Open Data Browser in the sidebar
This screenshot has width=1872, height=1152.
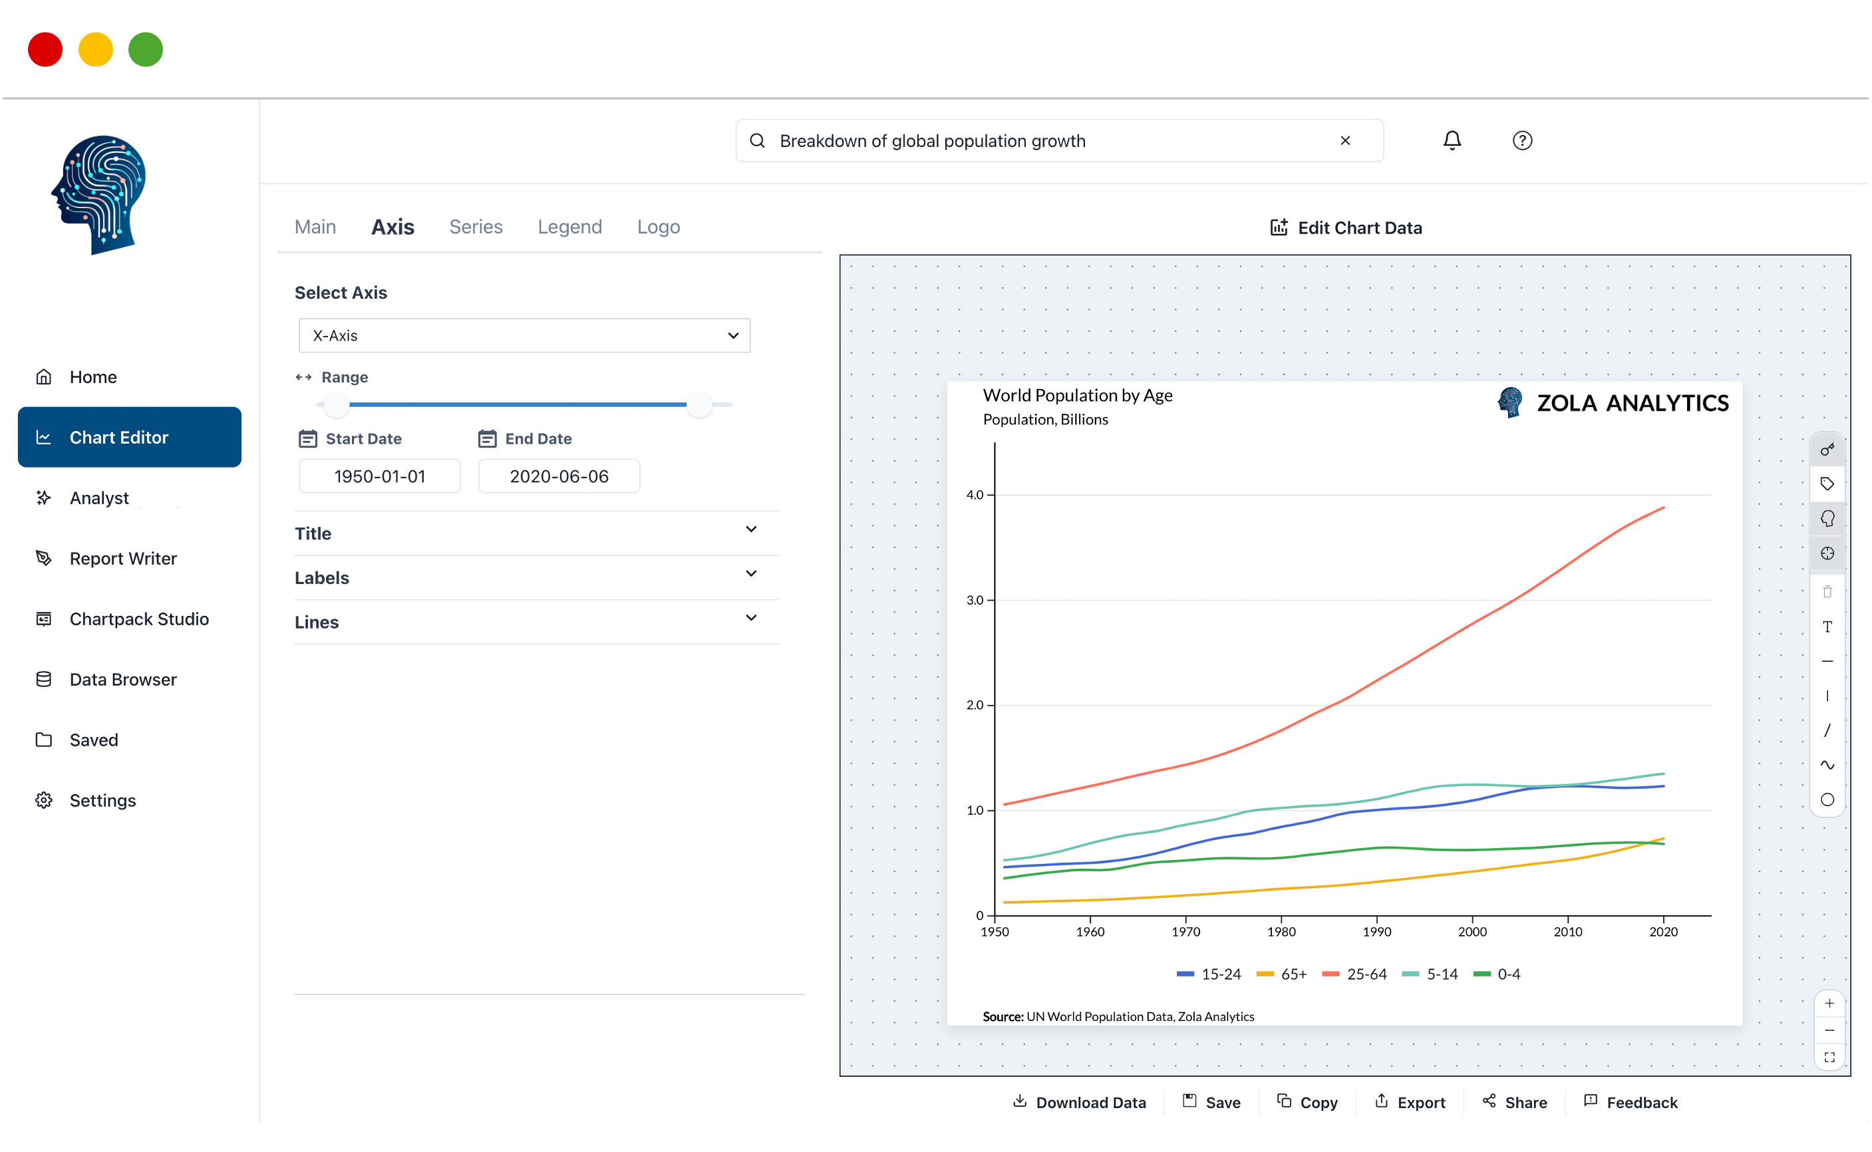[122, 679]
